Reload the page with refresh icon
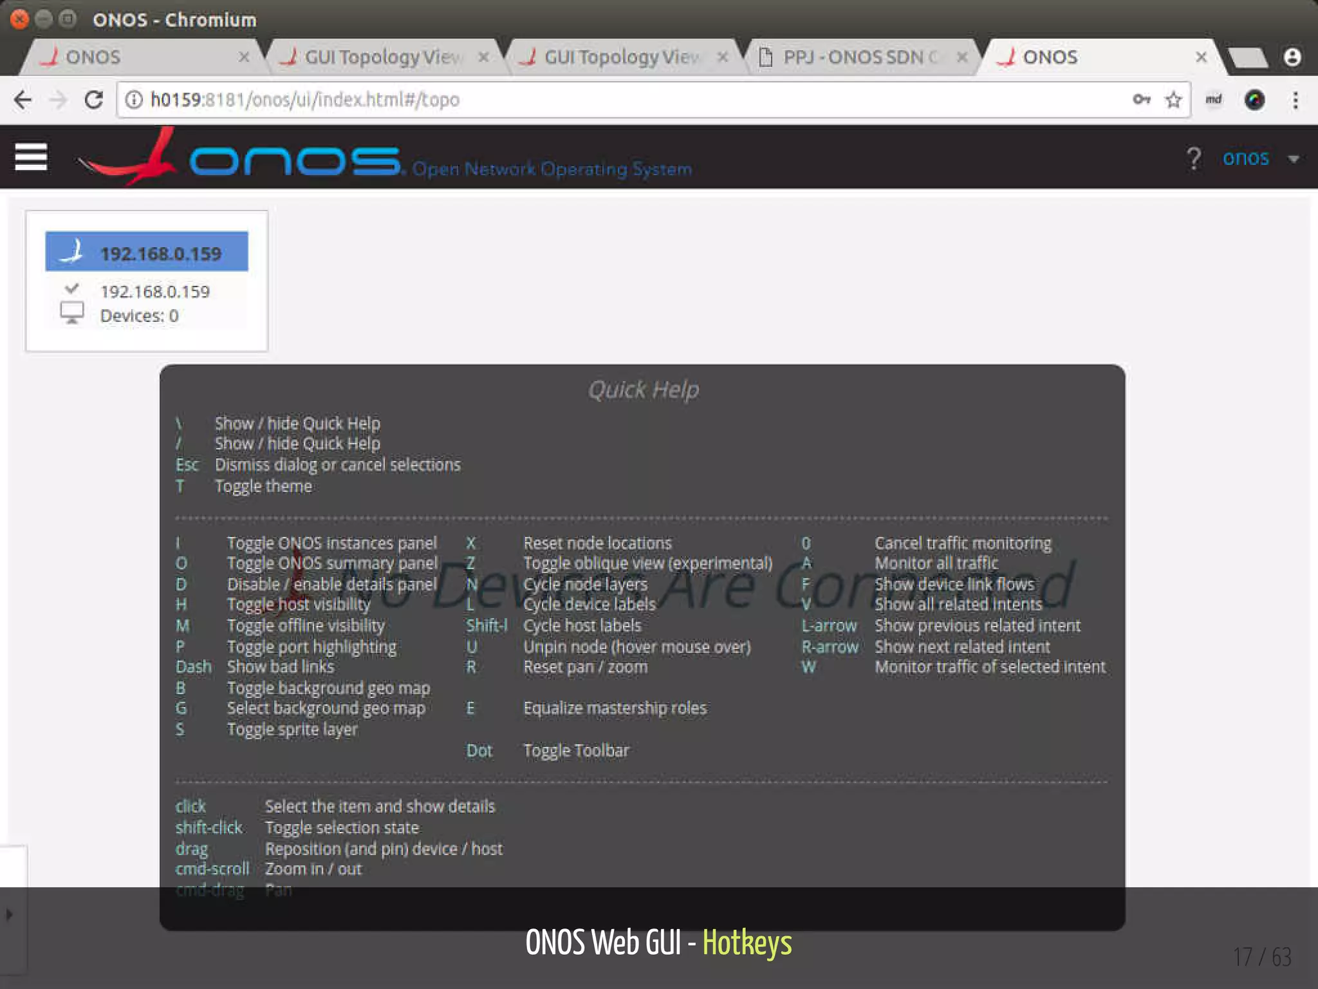This screenshot has height=989, width=1318. (x=94, y=100)
